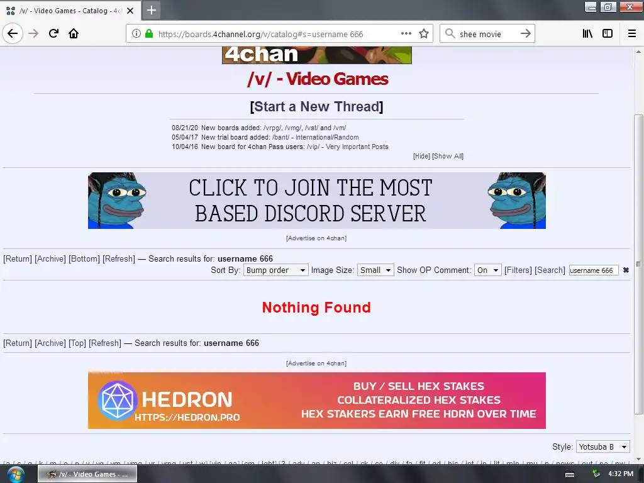Jump up with the [Top] link
The height and width of the screenshot is (483, 644).
click(77, 343)
